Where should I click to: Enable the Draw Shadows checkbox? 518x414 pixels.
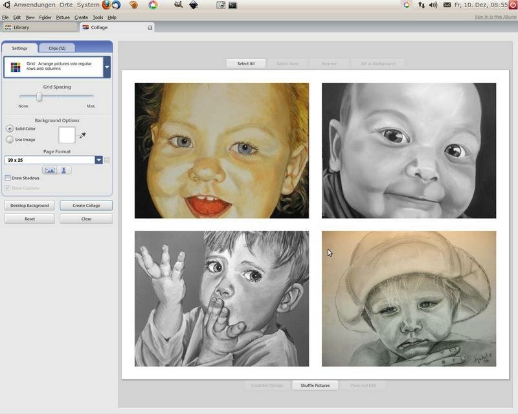click(8, 178)
